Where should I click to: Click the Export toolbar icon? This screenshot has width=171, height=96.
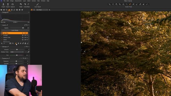tap(8, 4)
